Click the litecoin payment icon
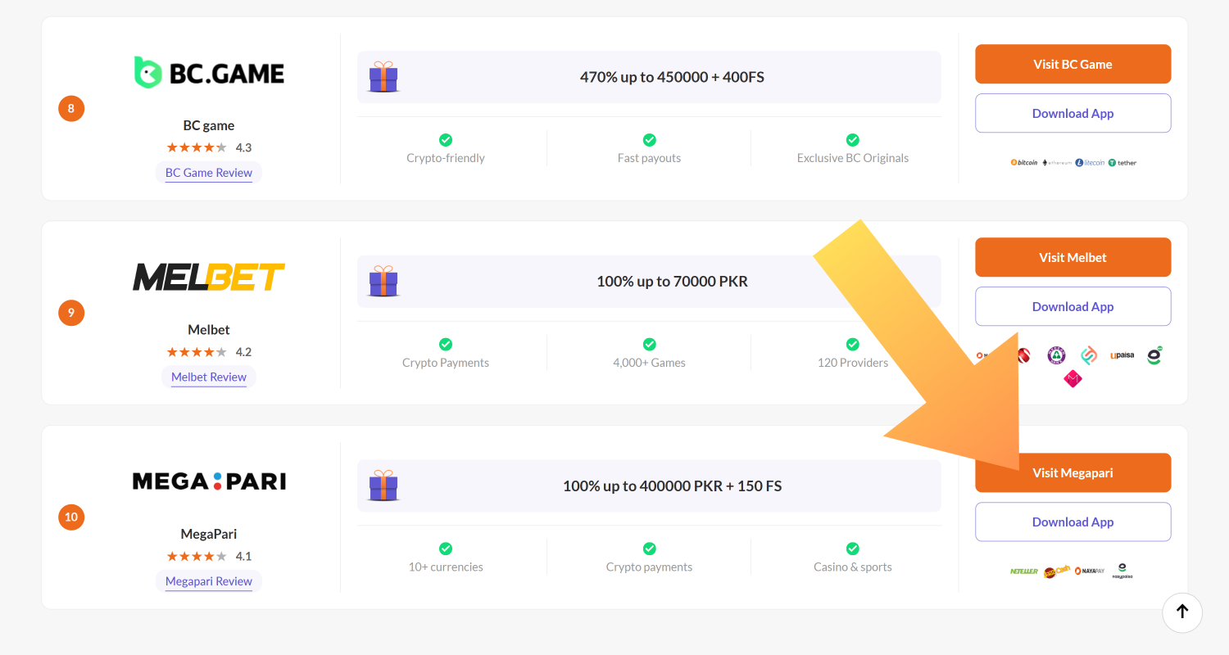The width and height of the screenshot is (1229, 655). [x=1090, y=163]
